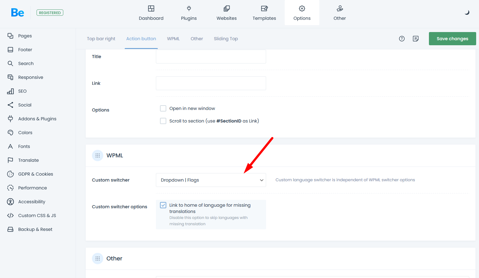Click the Dashboard label in top navigation

(151, 18)
